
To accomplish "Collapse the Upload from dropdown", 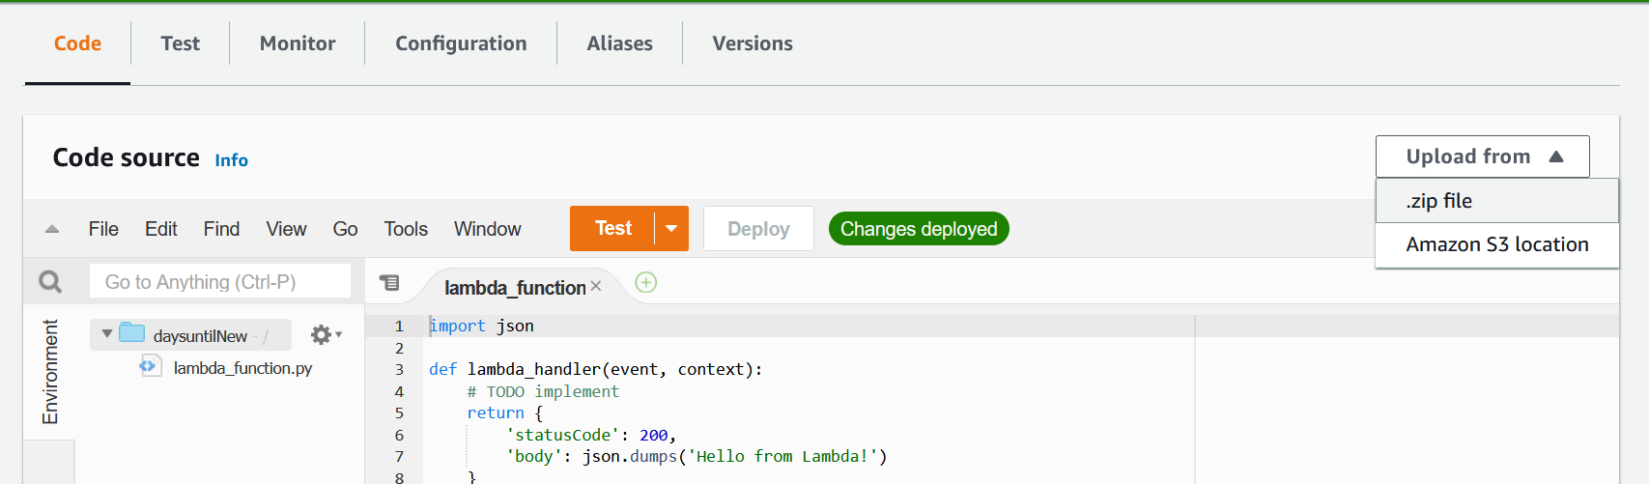I will tap(1483, 157).
